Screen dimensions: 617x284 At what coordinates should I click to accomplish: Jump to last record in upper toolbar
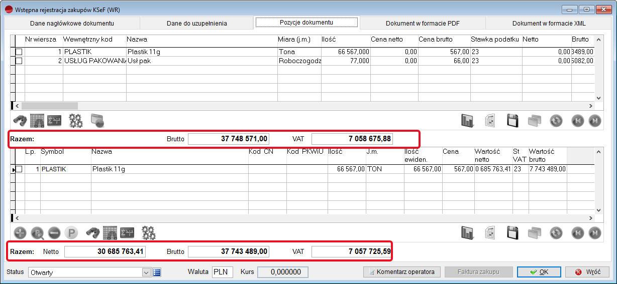(594, 121)
